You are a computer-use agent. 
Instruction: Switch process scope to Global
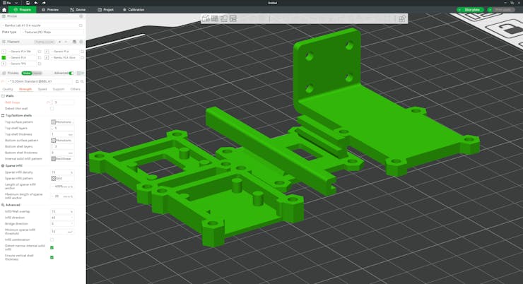coord(27,73)
